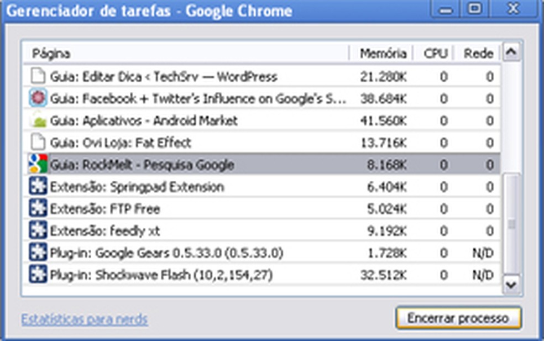Sort by the CPU column header
This screenshot has height=341, width=544.
click(435, 54)
